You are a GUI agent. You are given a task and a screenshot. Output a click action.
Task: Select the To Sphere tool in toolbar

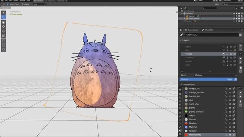[3, 50]
